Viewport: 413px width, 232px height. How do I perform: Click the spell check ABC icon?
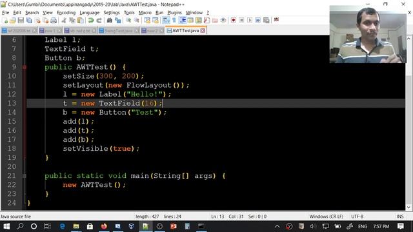tap(276, 20)
